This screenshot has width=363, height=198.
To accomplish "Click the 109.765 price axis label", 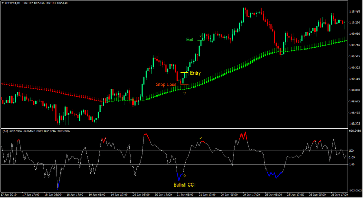I will coord(355,45).
